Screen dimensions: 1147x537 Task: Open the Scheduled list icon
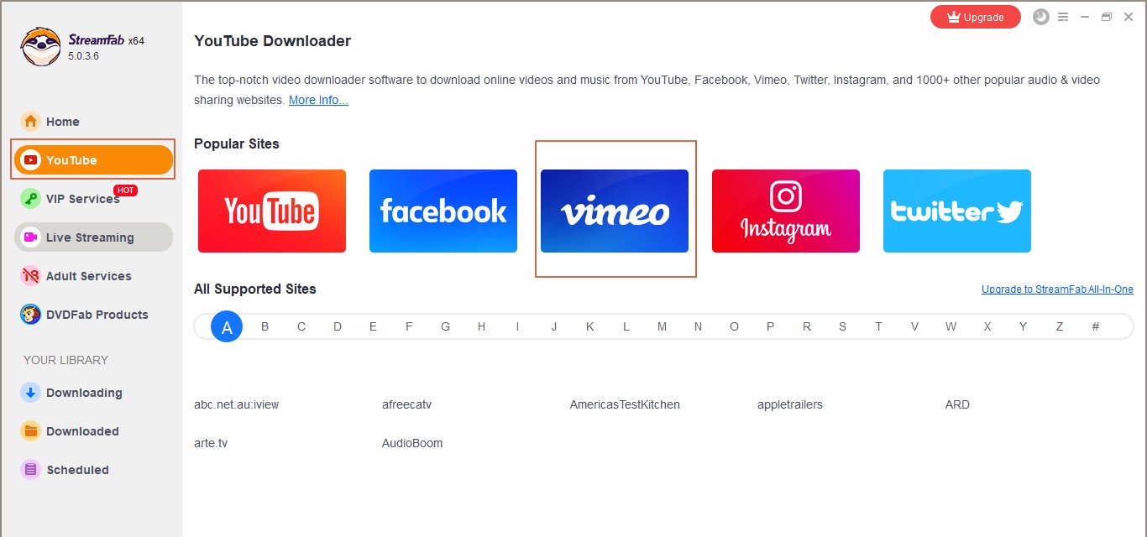pyautogui.click(x=31, y=470)
